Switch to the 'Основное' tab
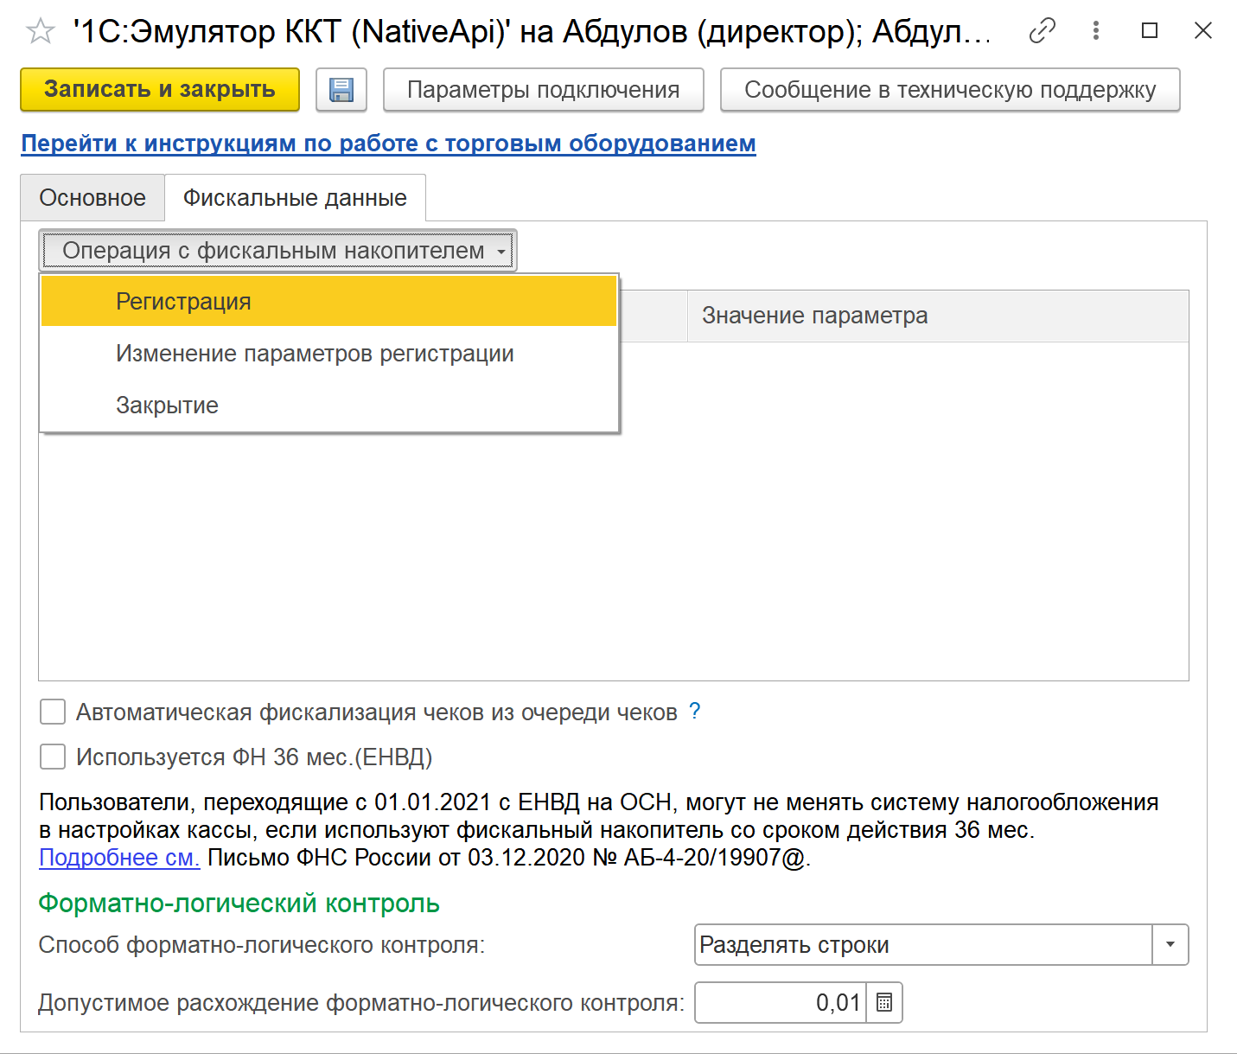 tap(92, 198)
